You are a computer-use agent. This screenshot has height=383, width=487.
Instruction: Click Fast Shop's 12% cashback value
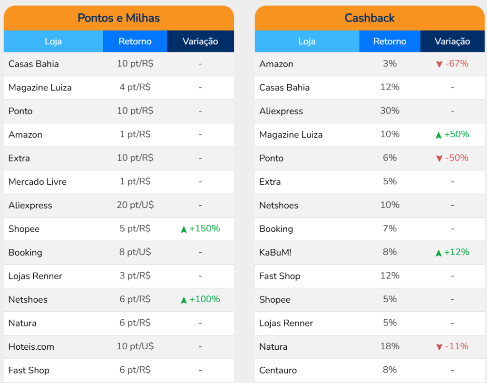click(x=390, y=276)
